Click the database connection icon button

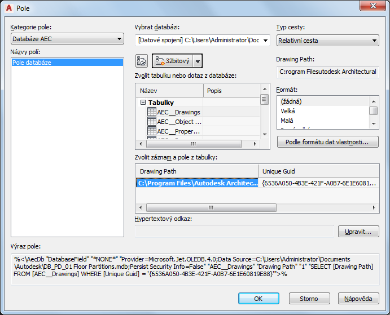[142, 61]
